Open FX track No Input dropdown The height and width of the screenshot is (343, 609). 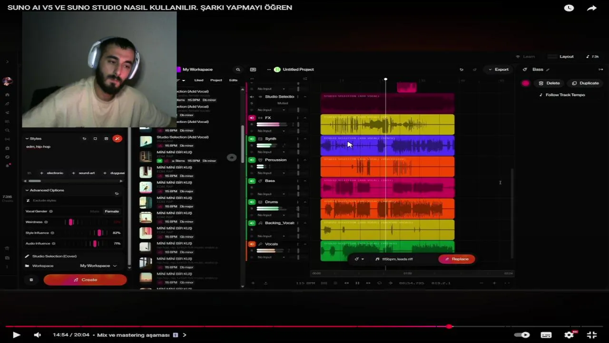pyautogui.click(x=271, y=131)
